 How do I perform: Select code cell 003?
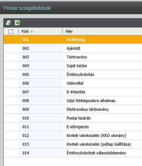(26, 57)
